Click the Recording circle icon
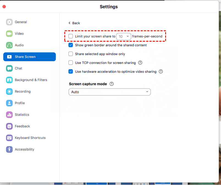The width and height of the screenshot is (221, 185). (x=9, y=92)
